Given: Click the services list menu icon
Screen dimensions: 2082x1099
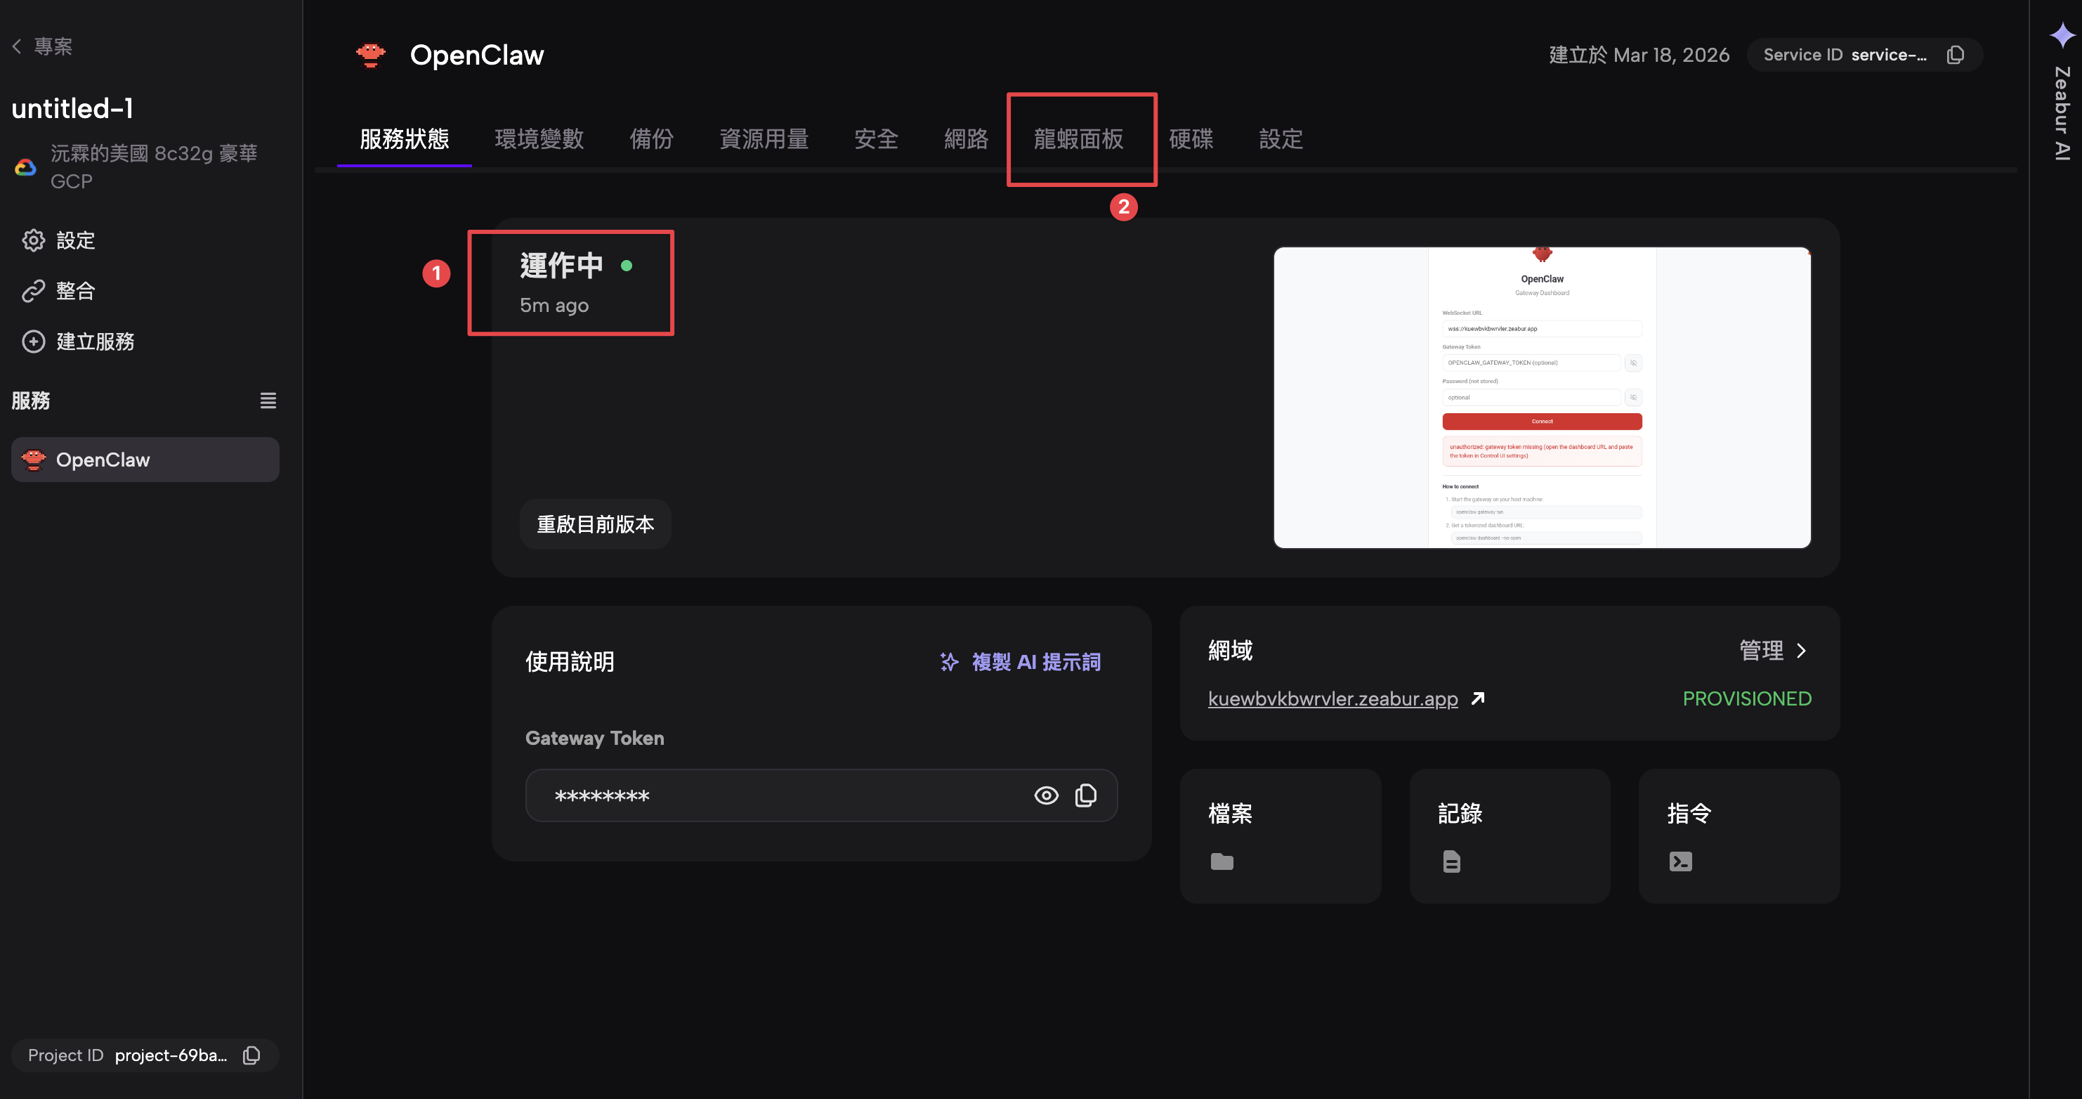Looking at the screenshot, I should pyautogui.click(x=268, y=401).
